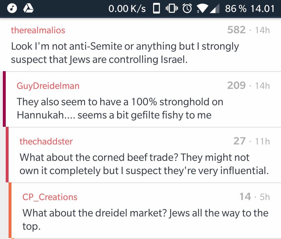281x239 pixels.
Task: Select the dreidel market comment
Action: pos(145,220)
